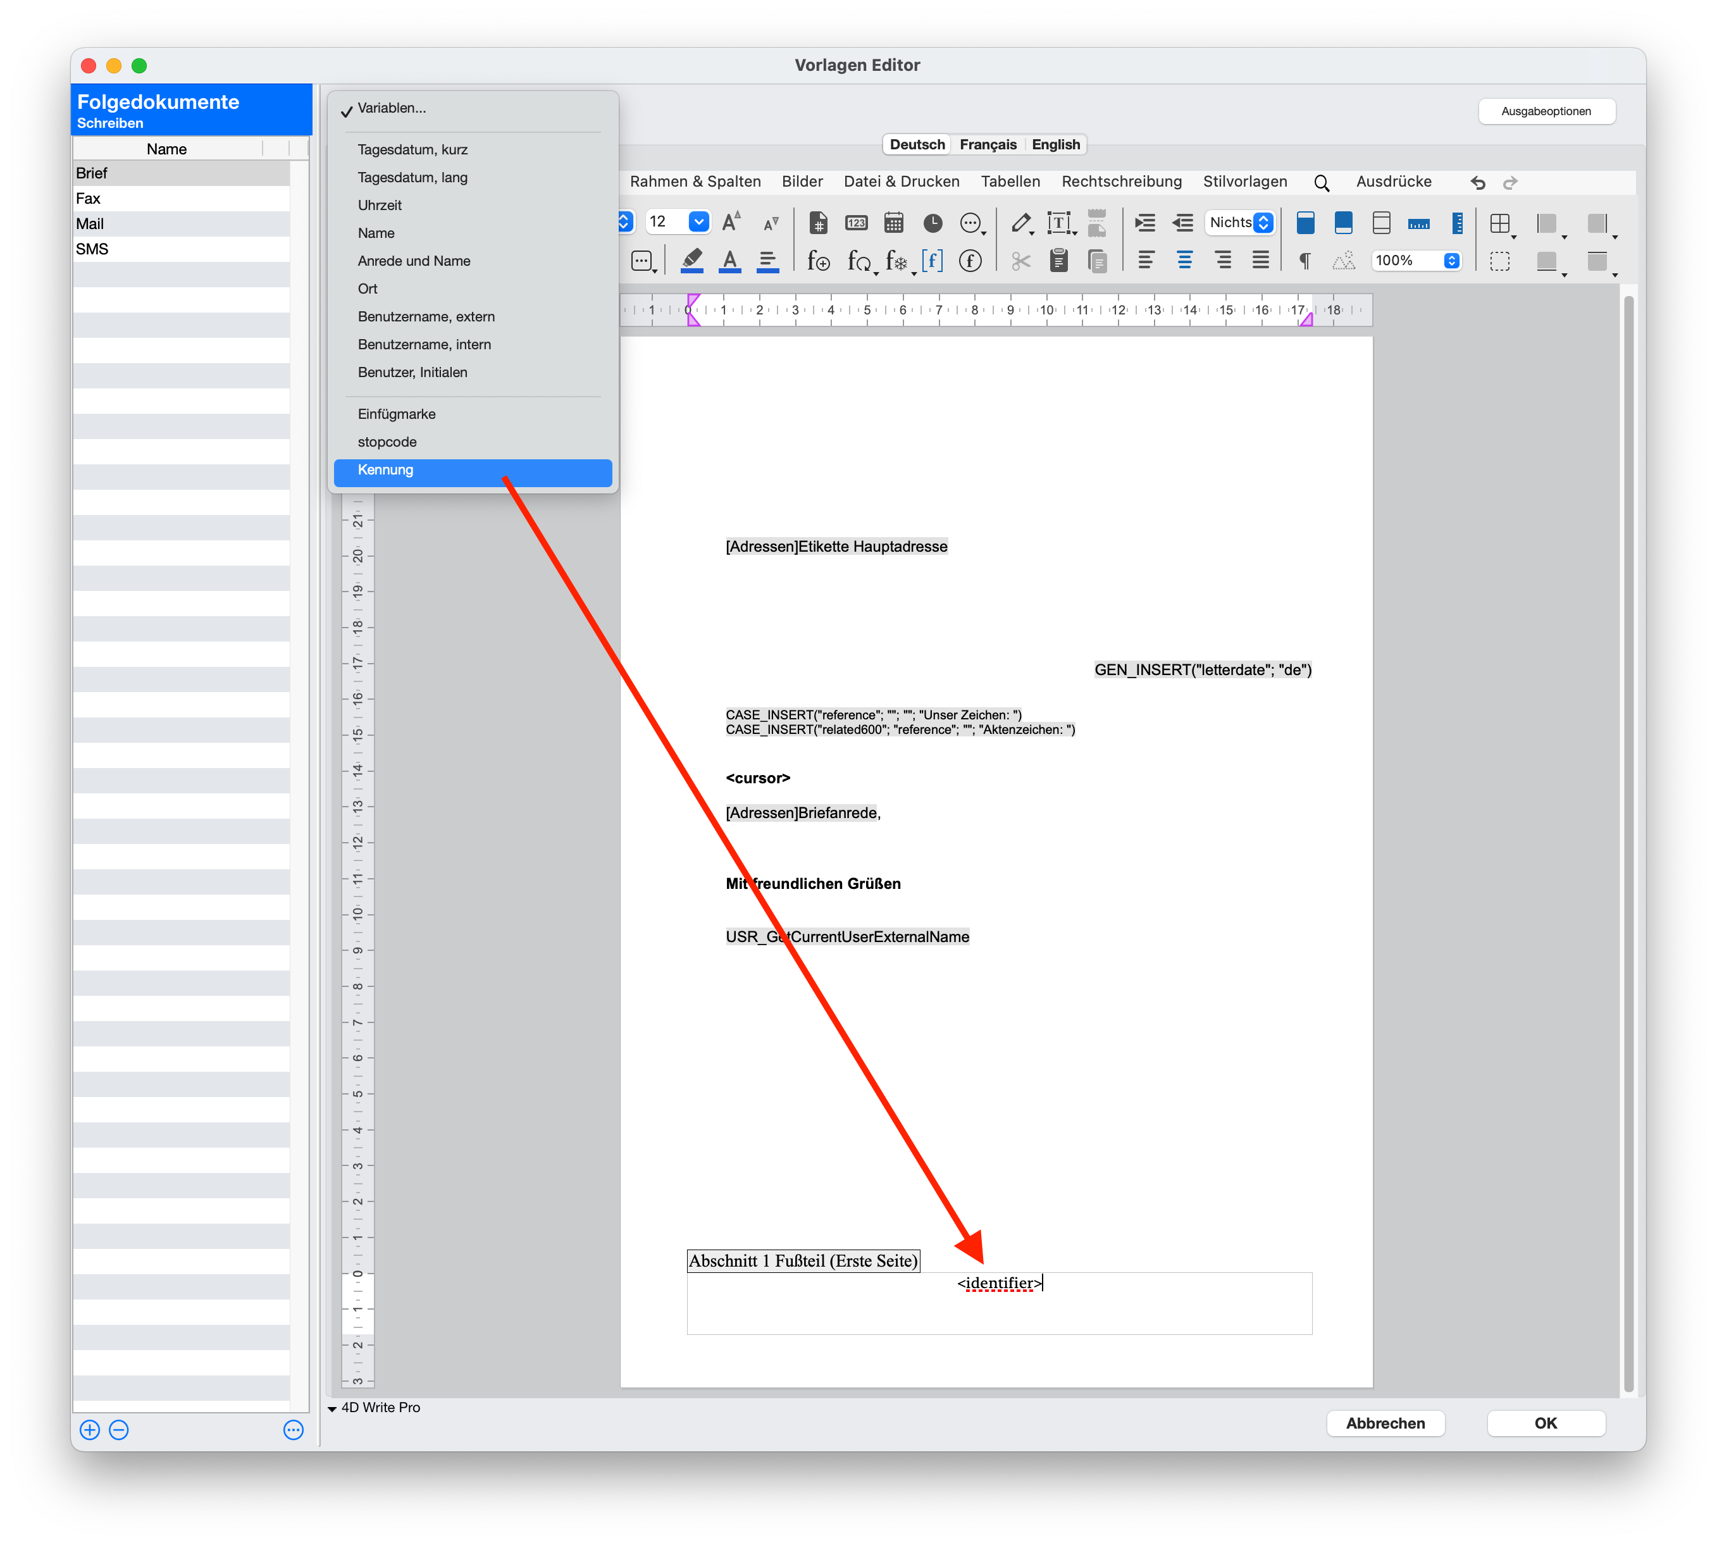Image resolution: width=1717 pixels, height=1545 pixels.
Task: Click the insert time clock icon
Action: [x=932, y=223]
